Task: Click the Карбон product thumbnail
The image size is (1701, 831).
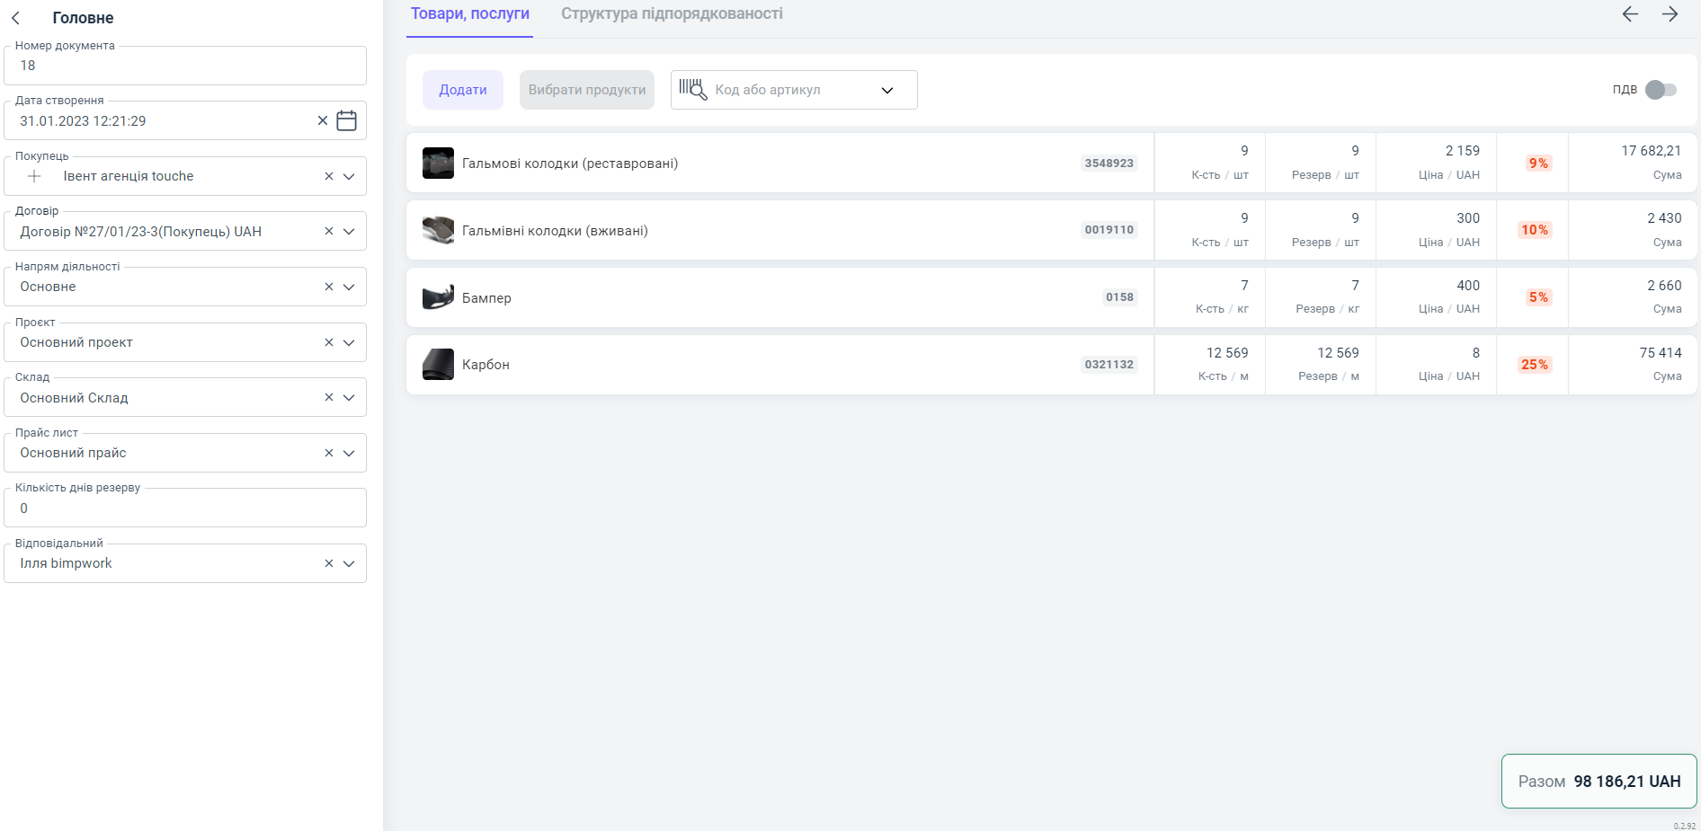Action: [x=438, y=365]
